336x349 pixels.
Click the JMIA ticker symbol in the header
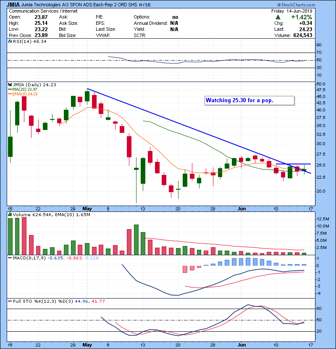click(x=13, y=5)
